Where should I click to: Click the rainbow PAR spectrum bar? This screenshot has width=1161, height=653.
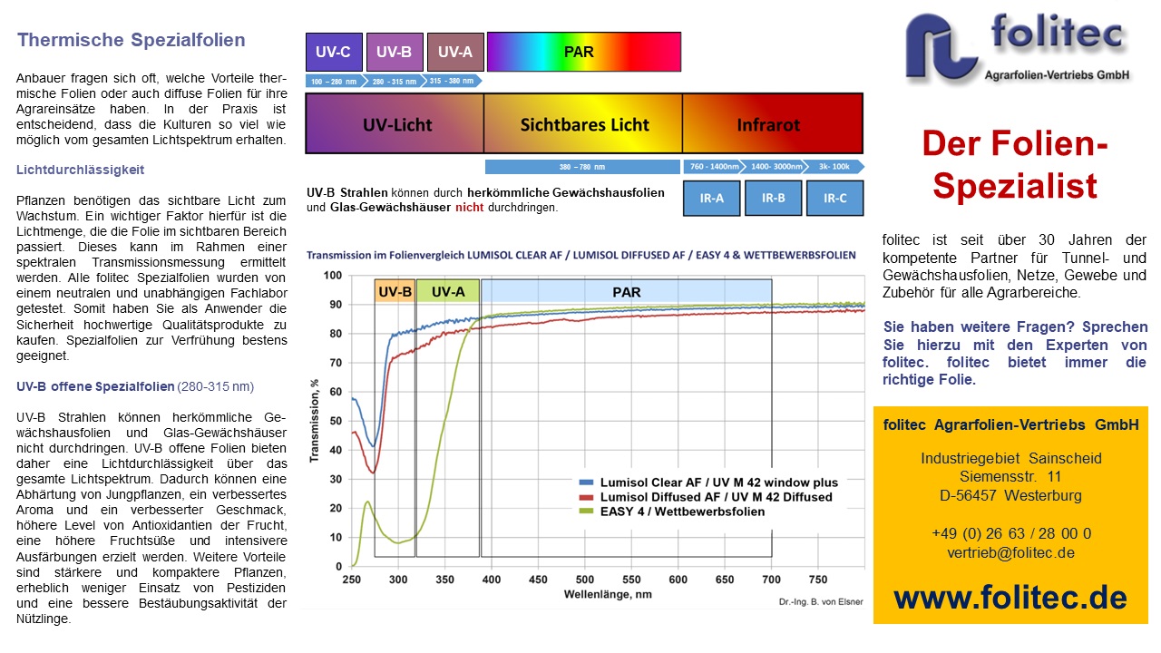click(x=584, y=52)
